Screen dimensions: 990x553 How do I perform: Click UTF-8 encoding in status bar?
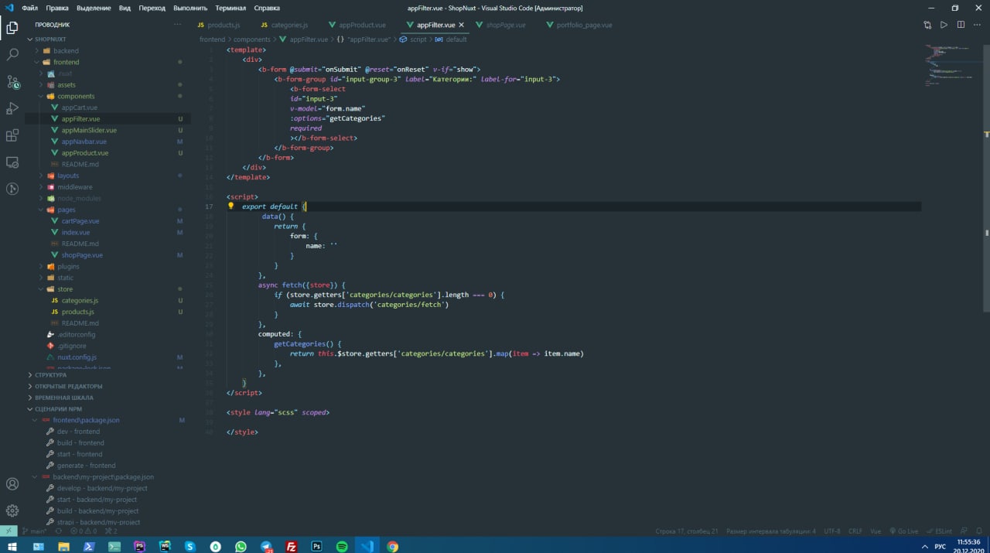tap(832, 531)
